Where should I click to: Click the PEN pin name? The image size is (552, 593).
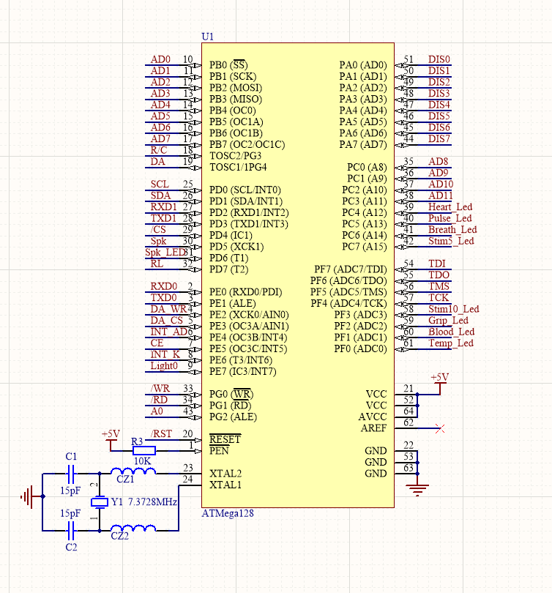click(219, 451)
